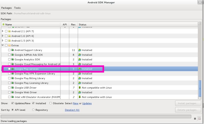The height and width of the screenshot is (124, 204).
Task: Click the 'Not compatible with Linux' status for Google USB Driver
Action: point(97,88)
